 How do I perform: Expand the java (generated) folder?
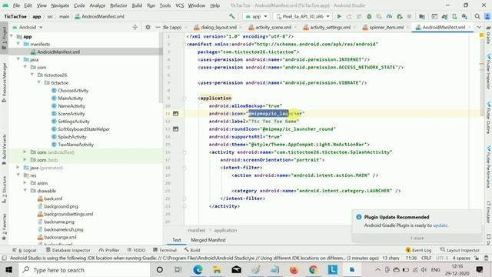(18, 168)
